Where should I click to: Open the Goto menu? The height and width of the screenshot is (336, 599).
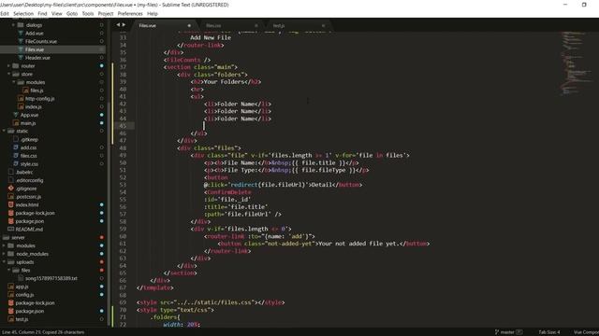point(72,13)
